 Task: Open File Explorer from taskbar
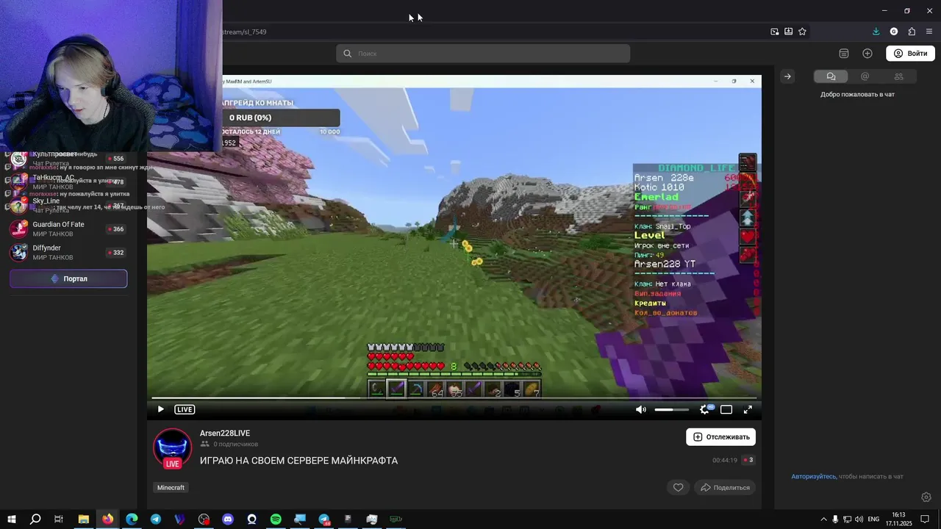pos(84,519)
